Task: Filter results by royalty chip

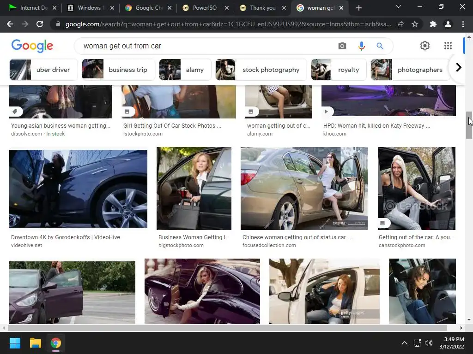Action: click(339, 70)
